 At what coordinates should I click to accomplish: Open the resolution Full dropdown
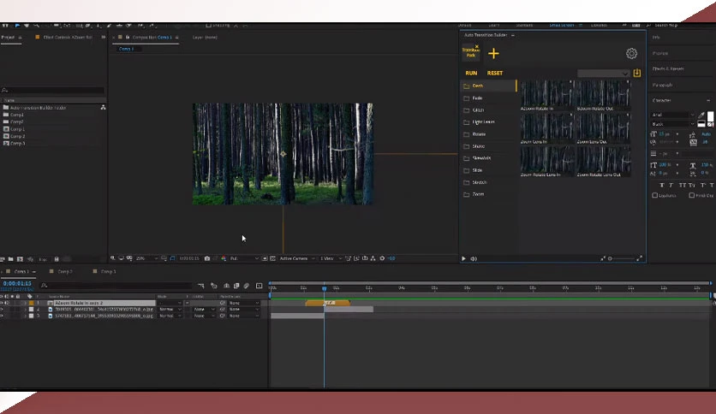tap(244, 258)
